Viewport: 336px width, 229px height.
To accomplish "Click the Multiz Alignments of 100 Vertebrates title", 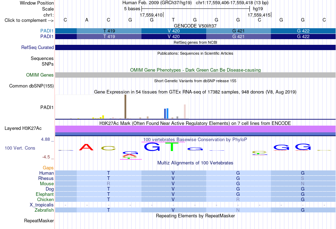I will [195, 163].
